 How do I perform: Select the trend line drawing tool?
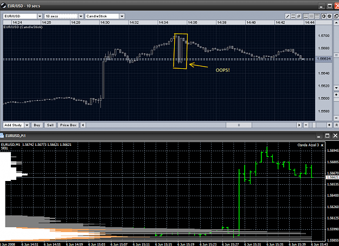coord(287,16)
